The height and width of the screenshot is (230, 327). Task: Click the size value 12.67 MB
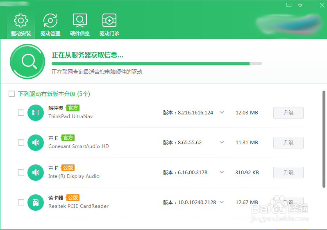click(247, 202)
